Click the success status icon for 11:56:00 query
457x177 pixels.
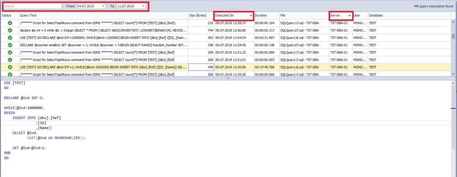click(10, 30)
